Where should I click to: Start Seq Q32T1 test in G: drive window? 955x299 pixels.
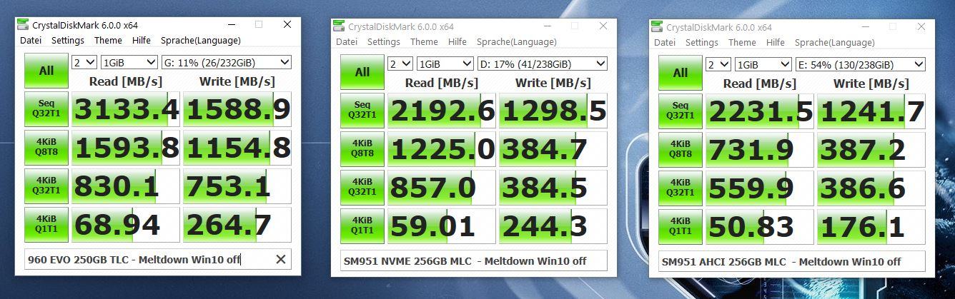pos(46,109)
